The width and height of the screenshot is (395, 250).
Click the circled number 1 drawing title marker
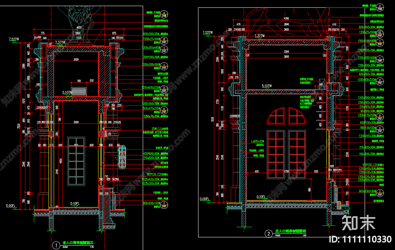pos(56,245)
